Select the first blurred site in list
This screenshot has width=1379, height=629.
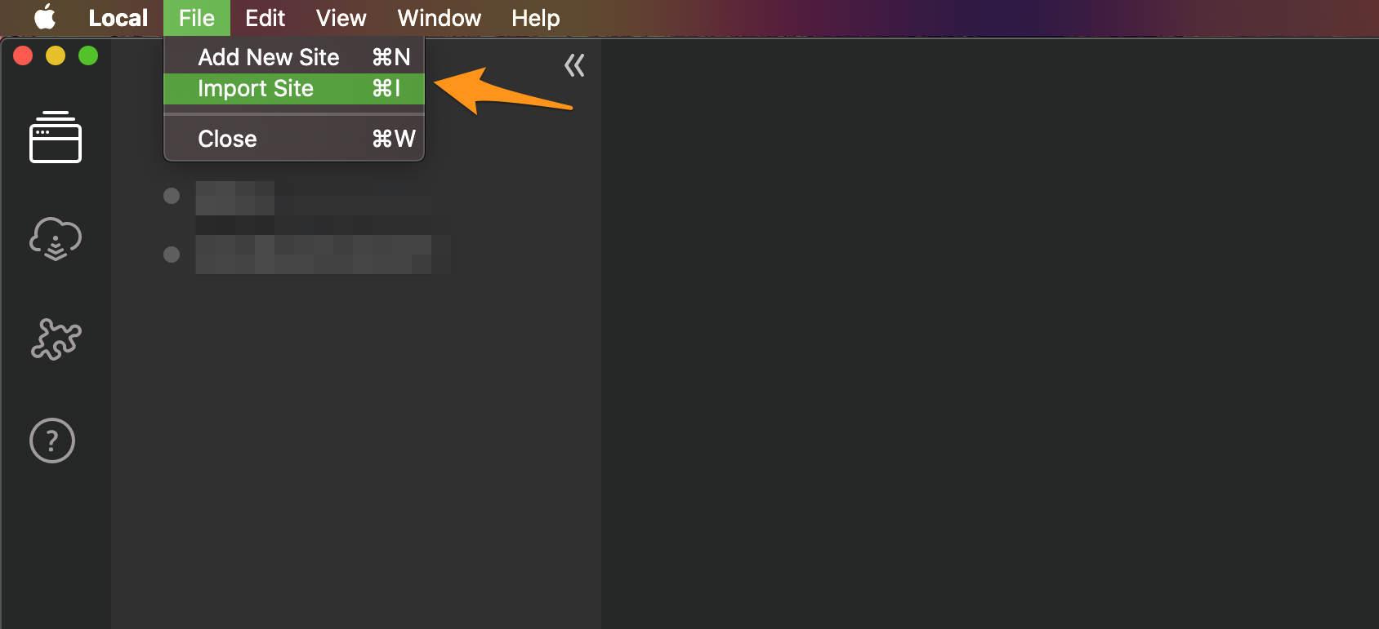tap(314, 197)
